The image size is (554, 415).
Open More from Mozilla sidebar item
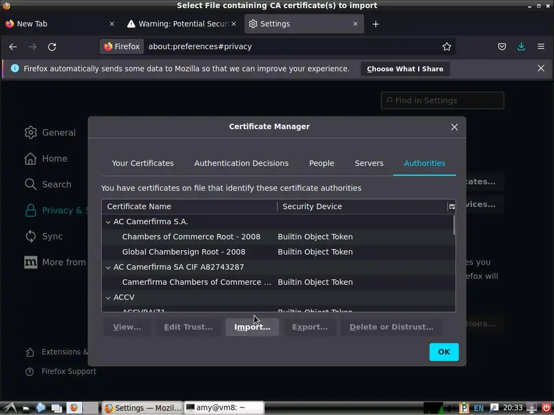[x=56, y=263]
